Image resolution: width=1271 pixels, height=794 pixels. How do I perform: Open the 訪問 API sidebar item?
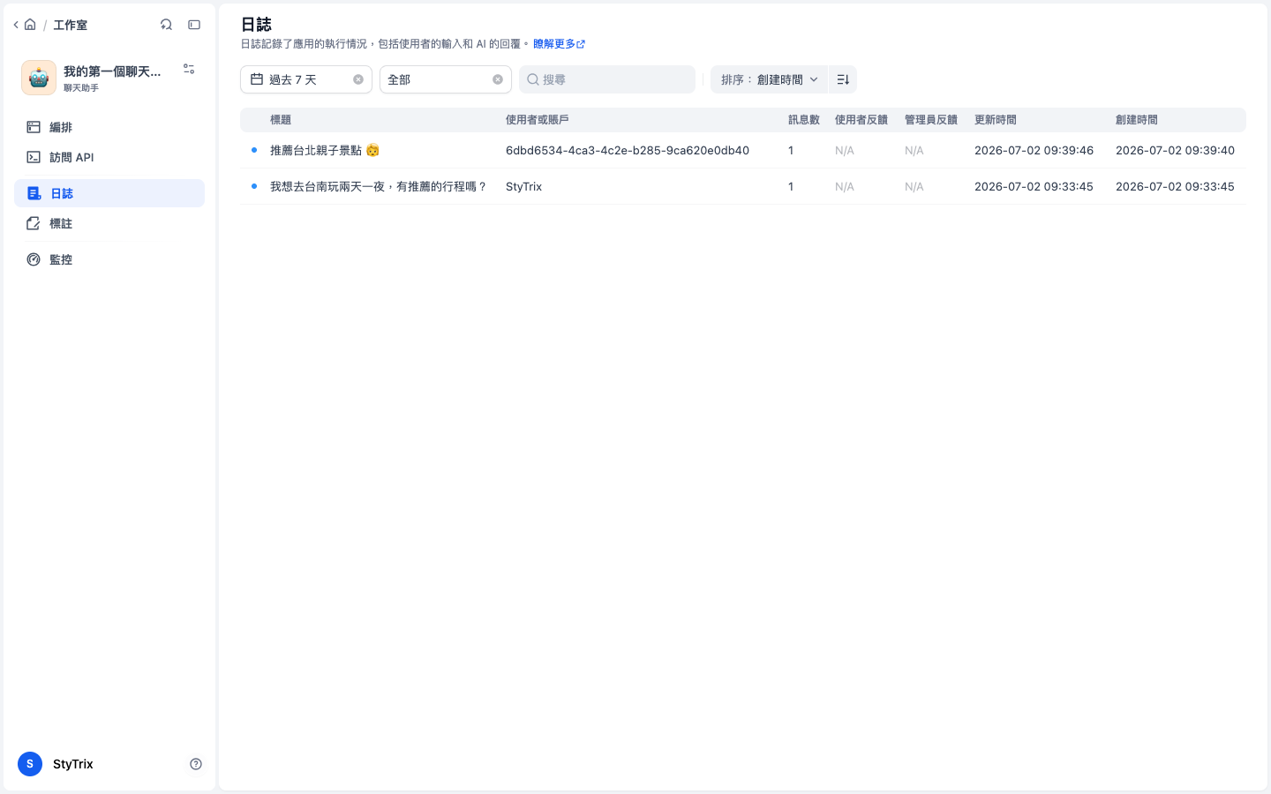point(109,157)
